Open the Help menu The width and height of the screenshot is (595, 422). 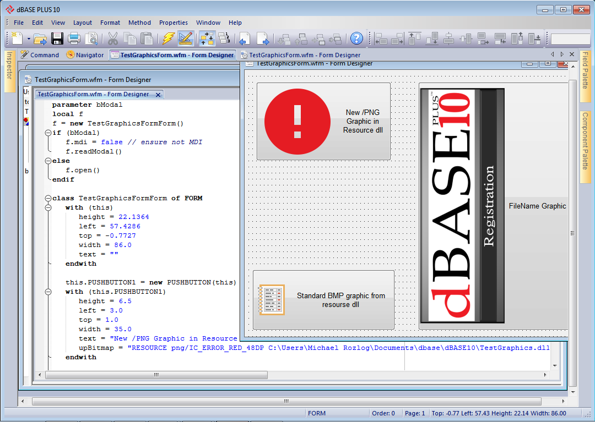click(235, 23)
